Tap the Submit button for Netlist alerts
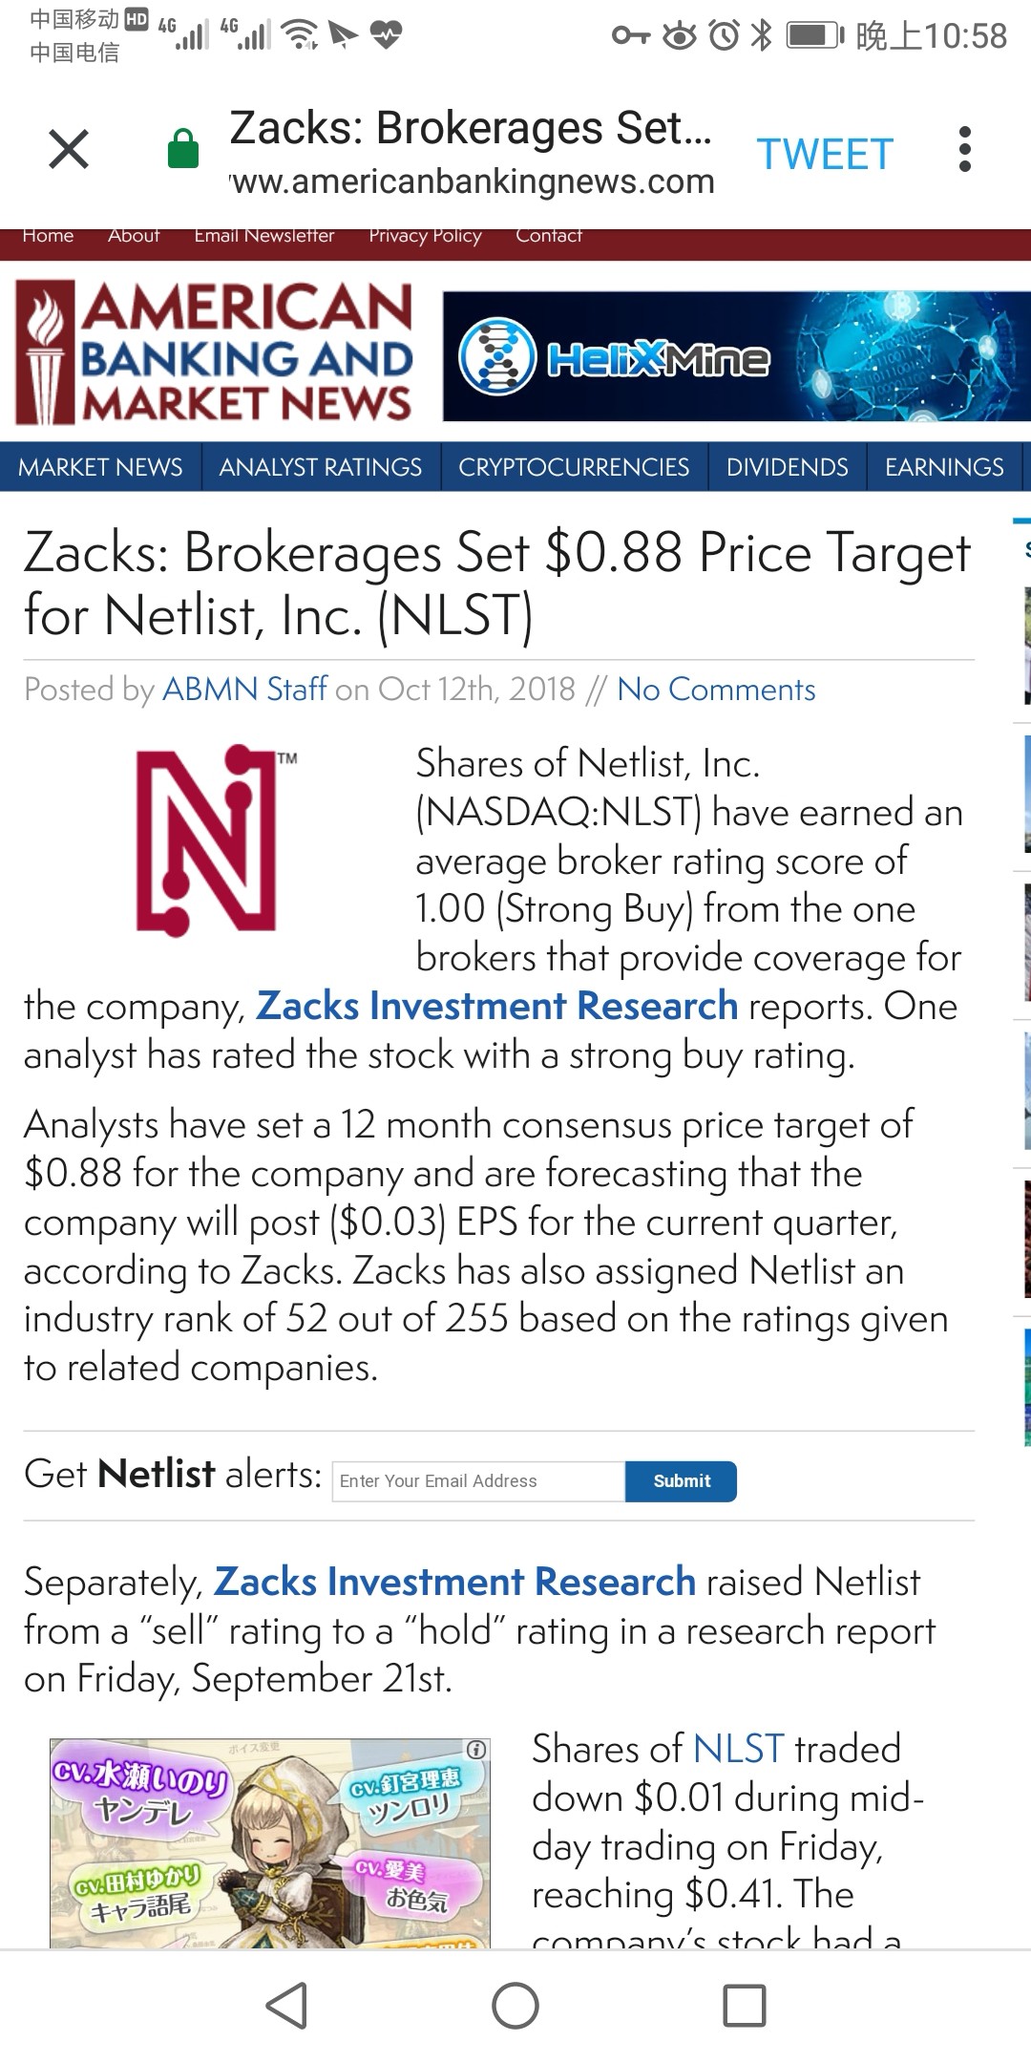Viewport: 1031px width, 2063px height. pyautogui.click(x=682, y=1481)
